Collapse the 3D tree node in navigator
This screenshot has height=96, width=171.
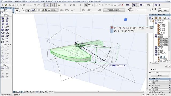[154, 55]
